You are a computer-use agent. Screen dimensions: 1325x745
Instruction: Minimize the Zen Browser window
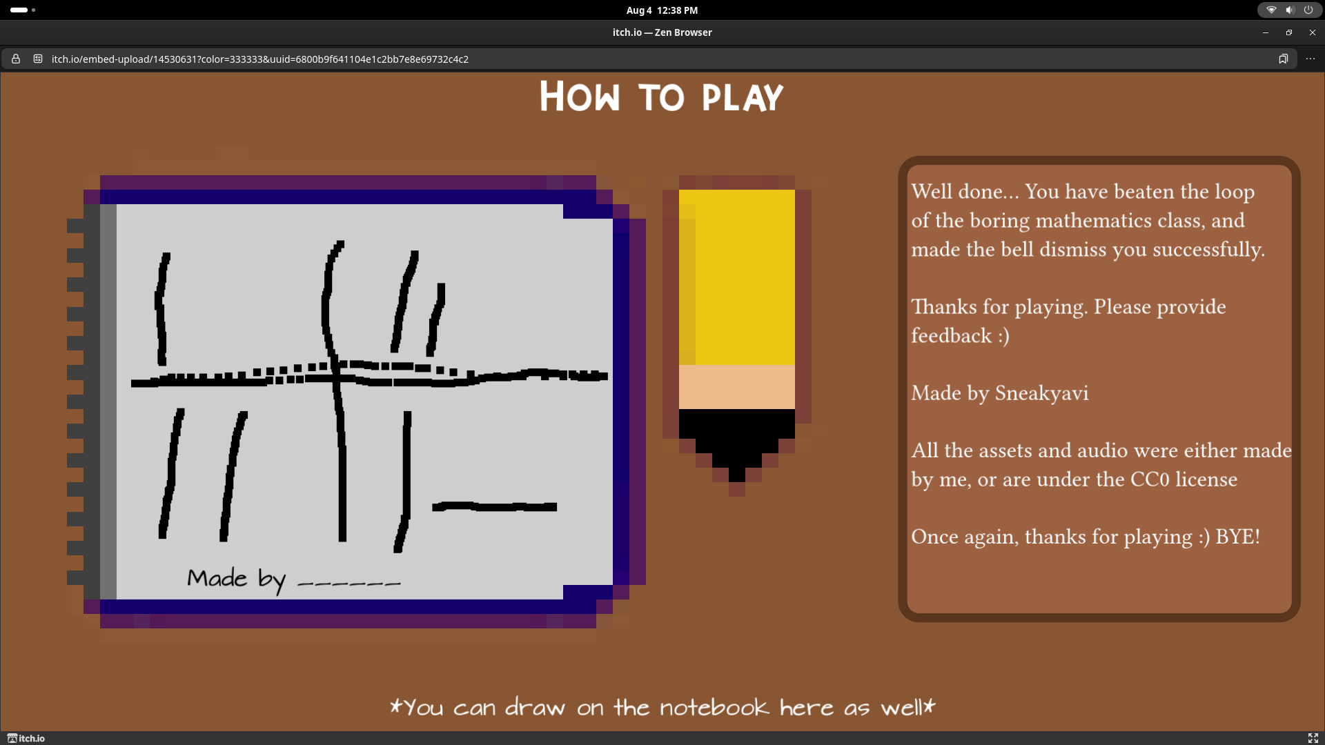tap(1265, 32)
